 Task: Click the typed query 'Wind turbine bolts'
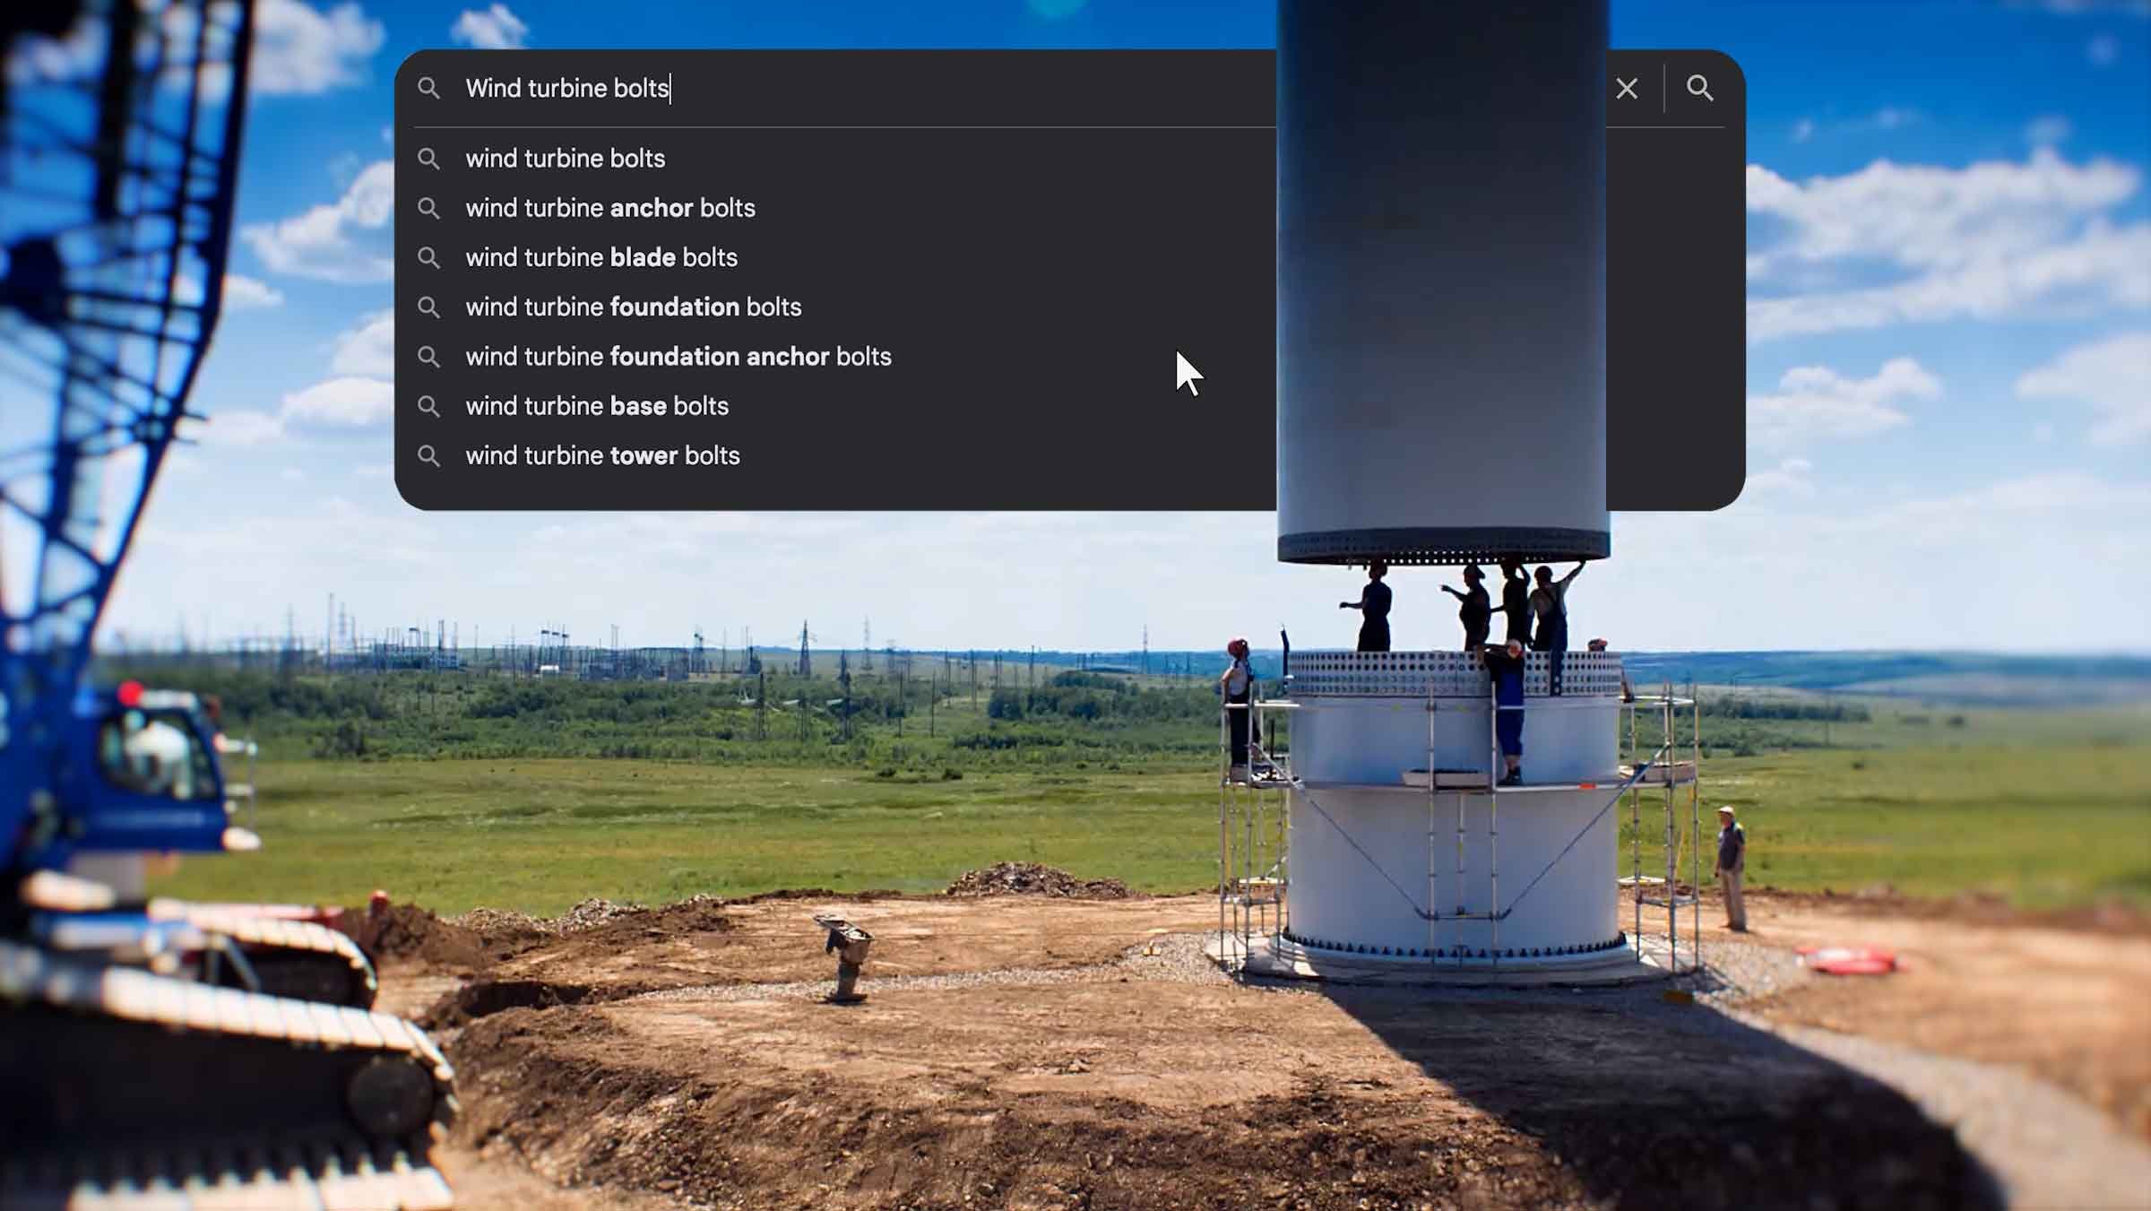(567, 88)
